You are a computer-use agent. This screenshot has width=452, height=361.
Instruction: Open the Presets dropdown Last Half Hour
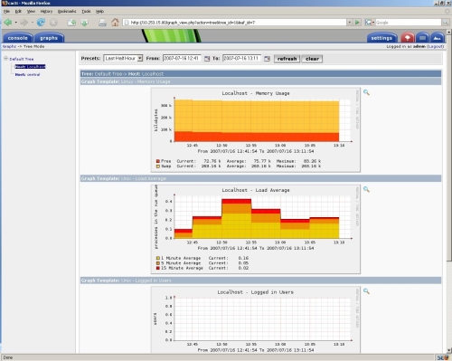pyautogui.click(x=123, y=59)
